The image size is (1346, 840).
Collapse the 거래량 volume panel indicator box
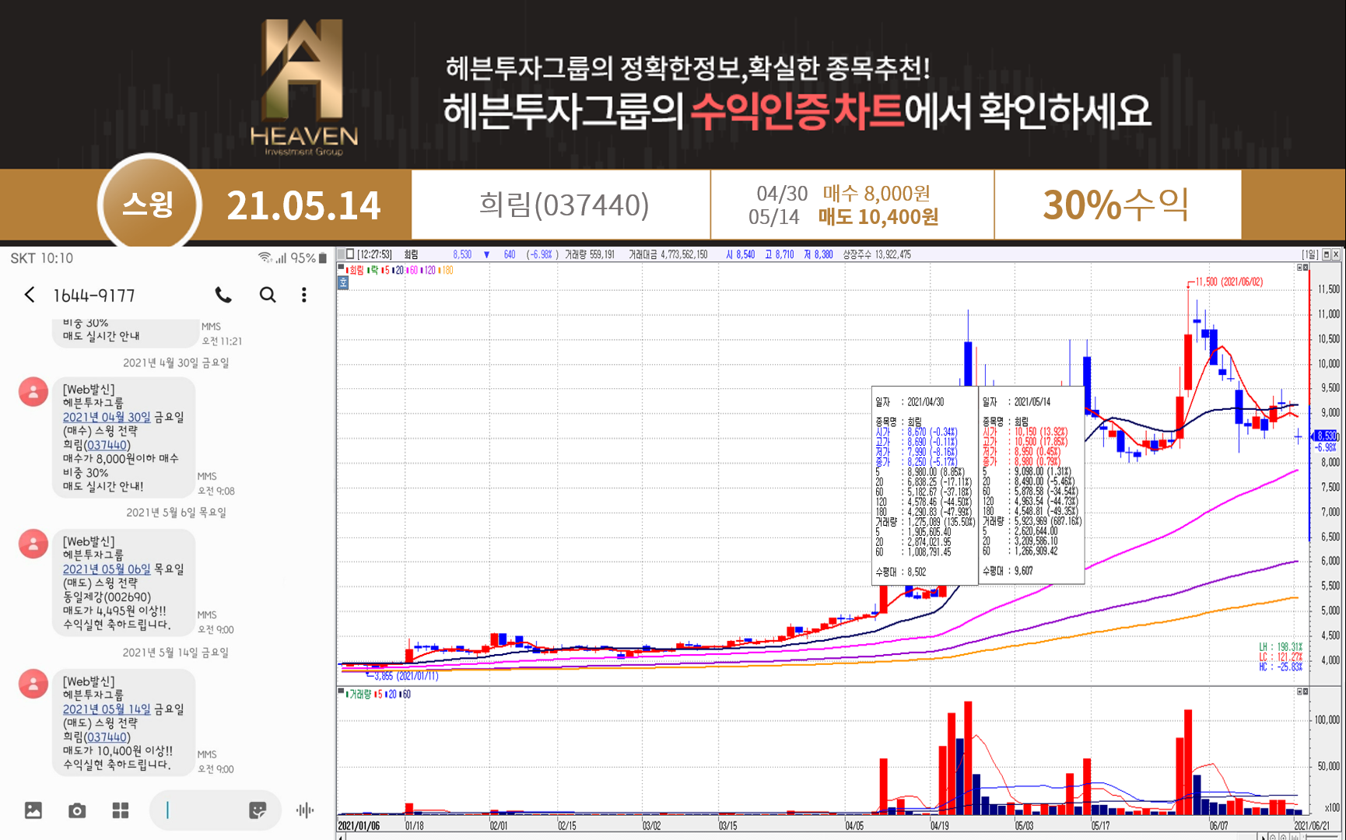pos(341,691)
